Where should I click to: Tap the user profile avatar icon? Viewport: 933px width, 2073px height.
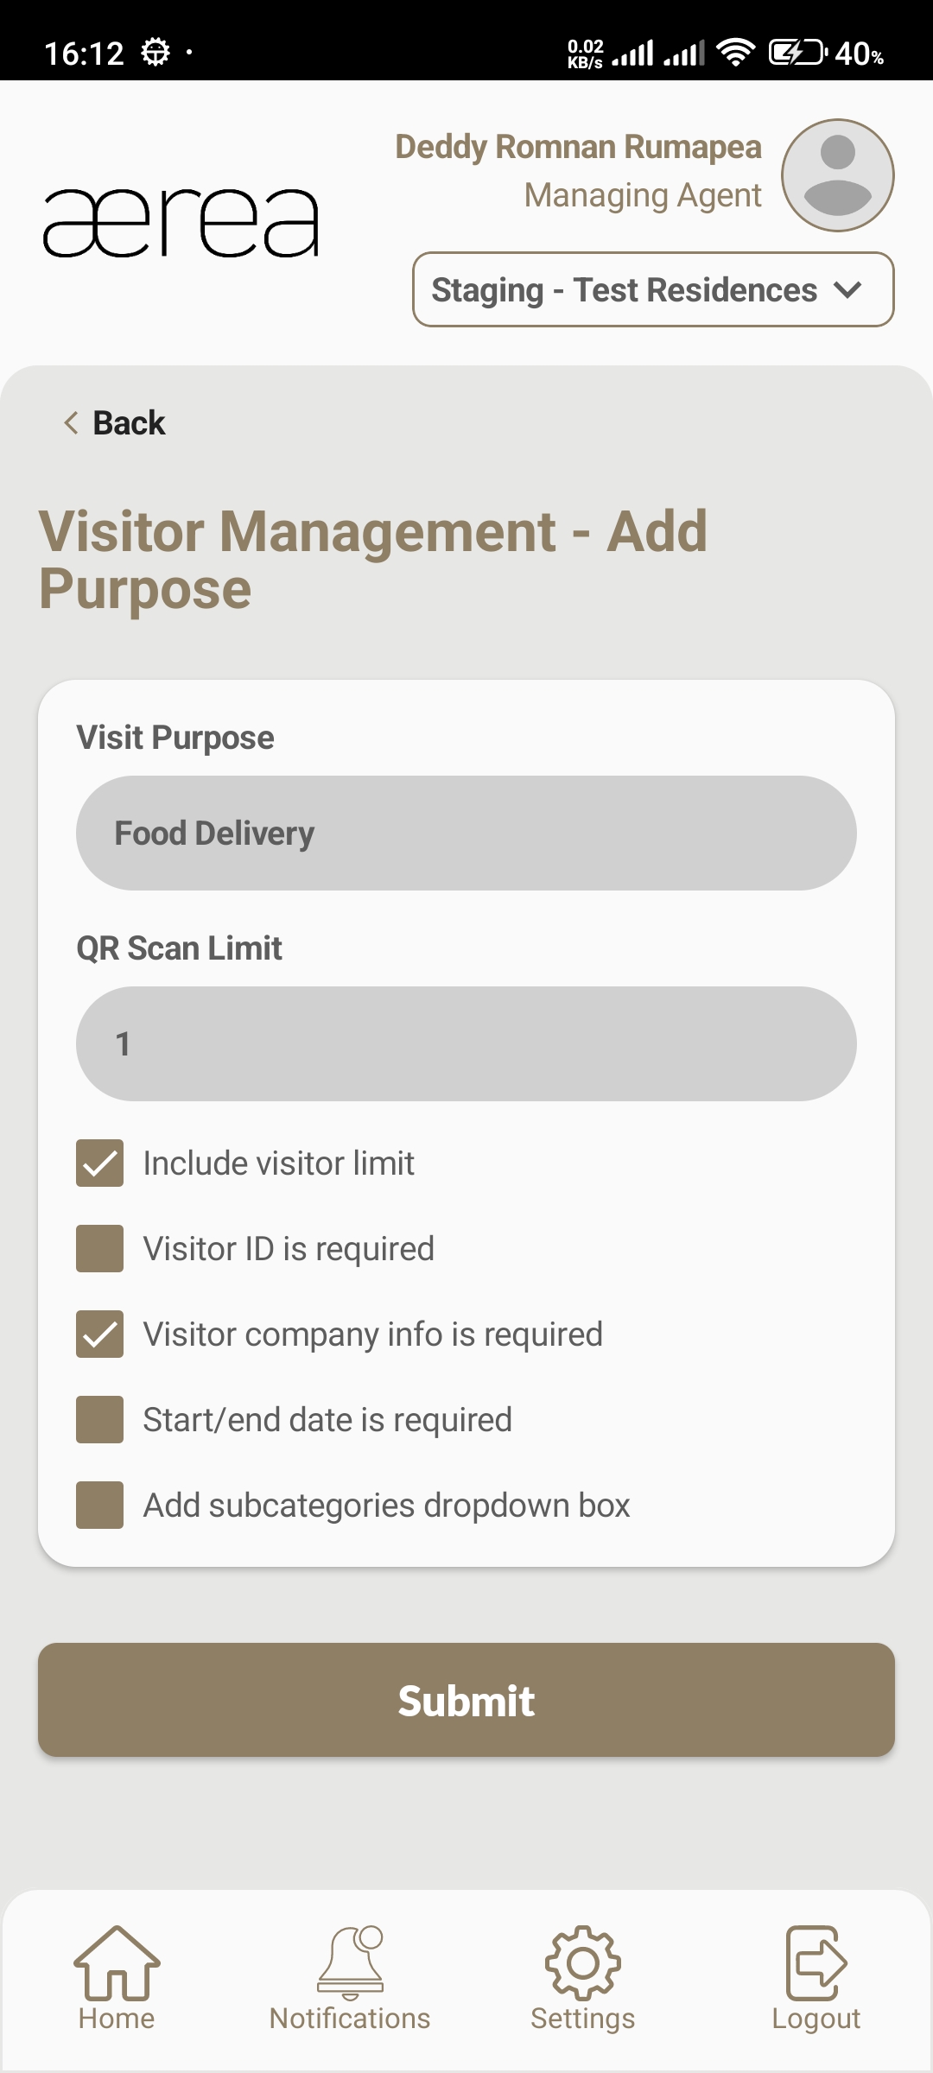837,175
